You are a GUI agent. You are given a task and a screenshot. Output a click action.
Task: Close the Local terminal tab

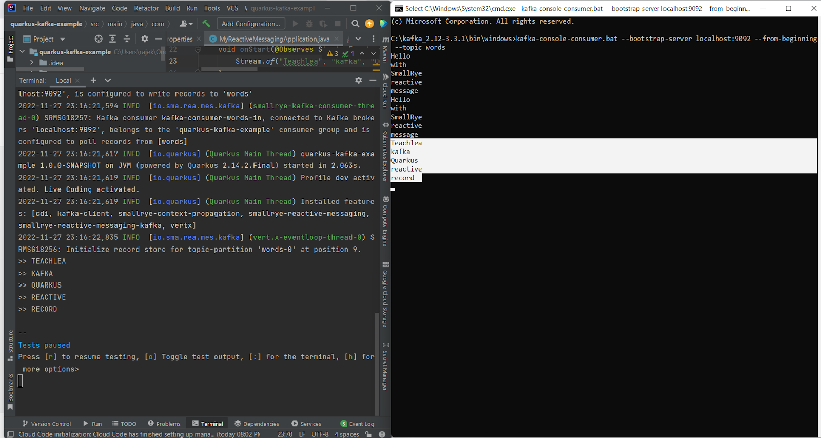click(77, 80)
